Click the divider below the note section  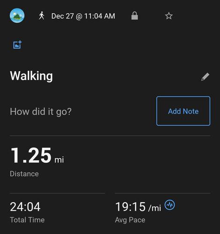click(x=110, y=136)
